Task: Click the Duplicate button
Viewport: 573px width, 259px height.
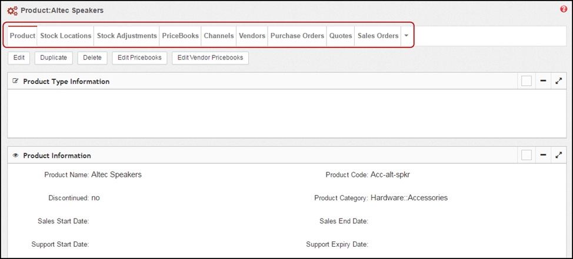Action: click(54, 58)
